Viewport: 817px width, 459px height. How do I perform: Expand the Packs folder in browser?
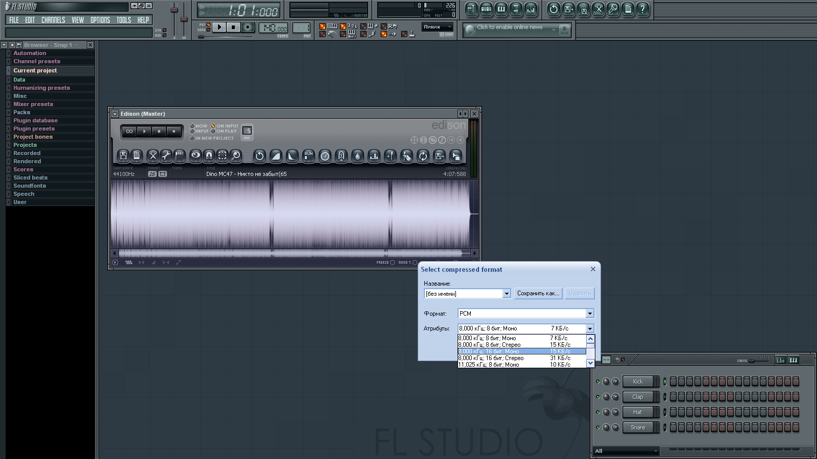pos(50,112)
